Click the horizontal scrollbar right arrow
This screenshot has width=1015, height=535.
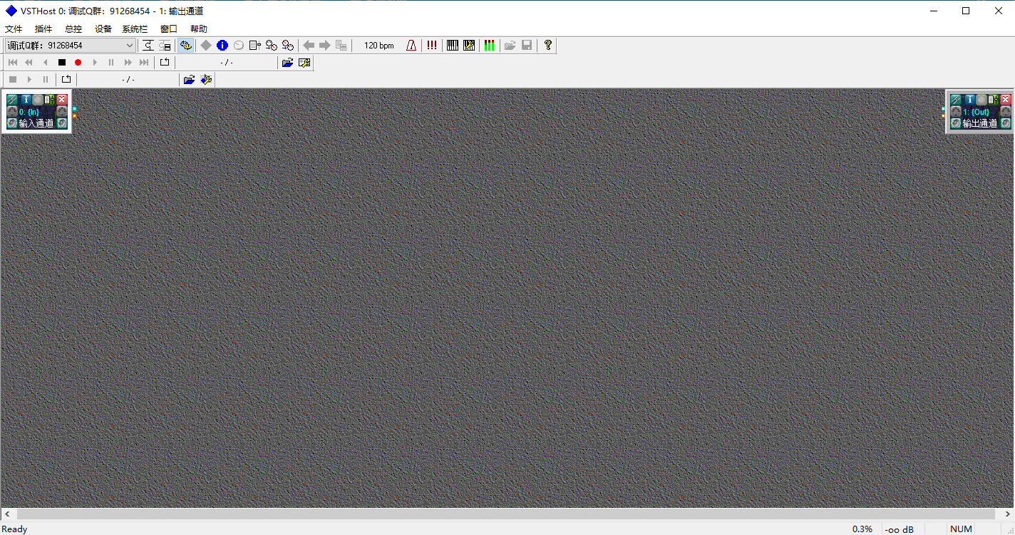[x=1008, y=514]
